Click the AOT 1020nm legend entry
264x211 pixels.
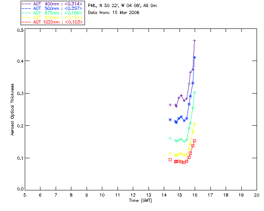click(52, 22)
